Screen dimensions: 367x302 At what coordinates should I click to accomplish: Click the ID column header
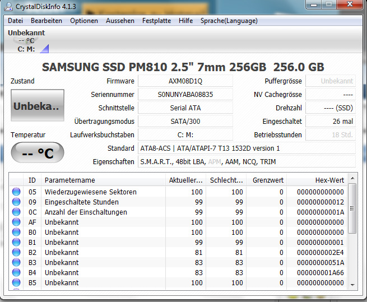32,180
